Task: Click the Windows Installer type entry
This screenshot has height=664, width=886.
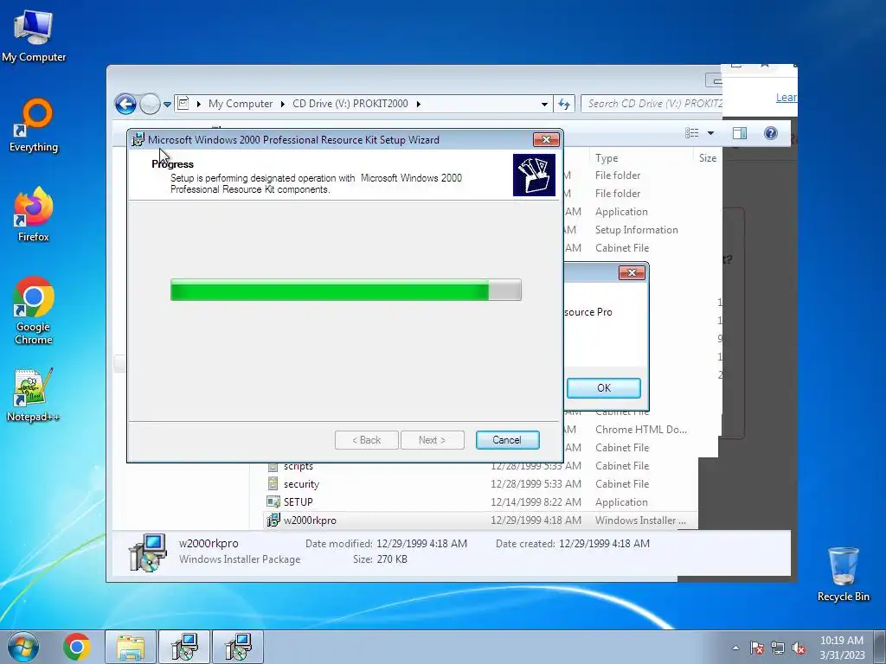Action: pyautogui.click(x=640, y=520)
